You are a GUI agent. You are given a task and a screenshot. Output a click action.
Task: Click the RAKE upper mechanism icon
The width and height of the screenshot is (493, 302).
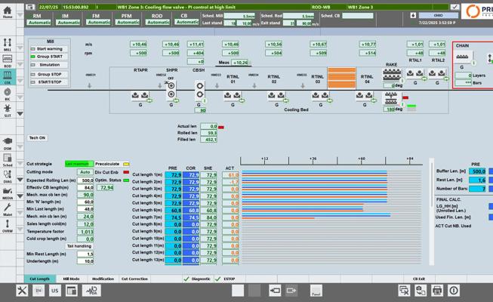[x=392, y=75]
